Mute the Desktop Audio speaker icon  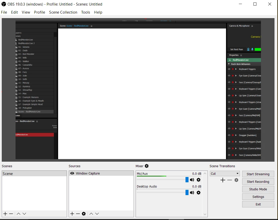(192, 193)
